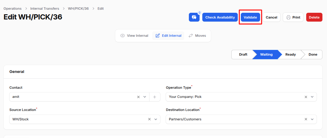This screenshot has height=138, width=327.
Task: Click the Validate button
Action: click(x=250, y=17)
